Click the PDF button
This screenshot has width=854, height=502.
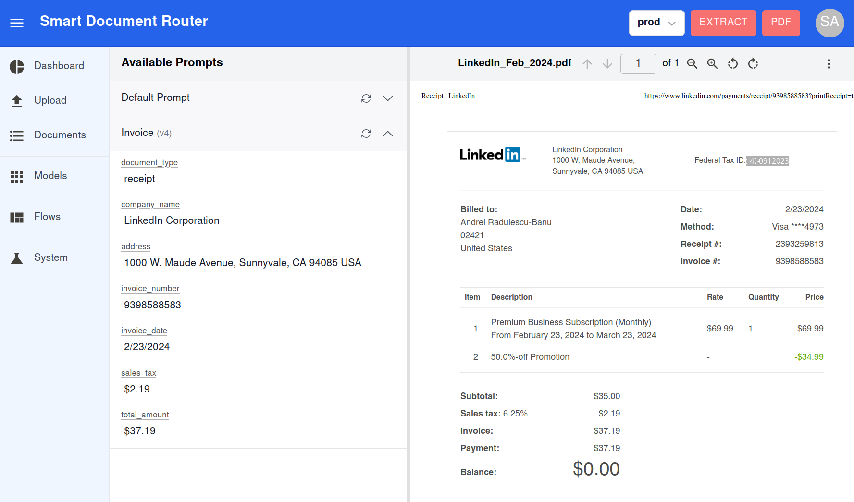(780, 23)
